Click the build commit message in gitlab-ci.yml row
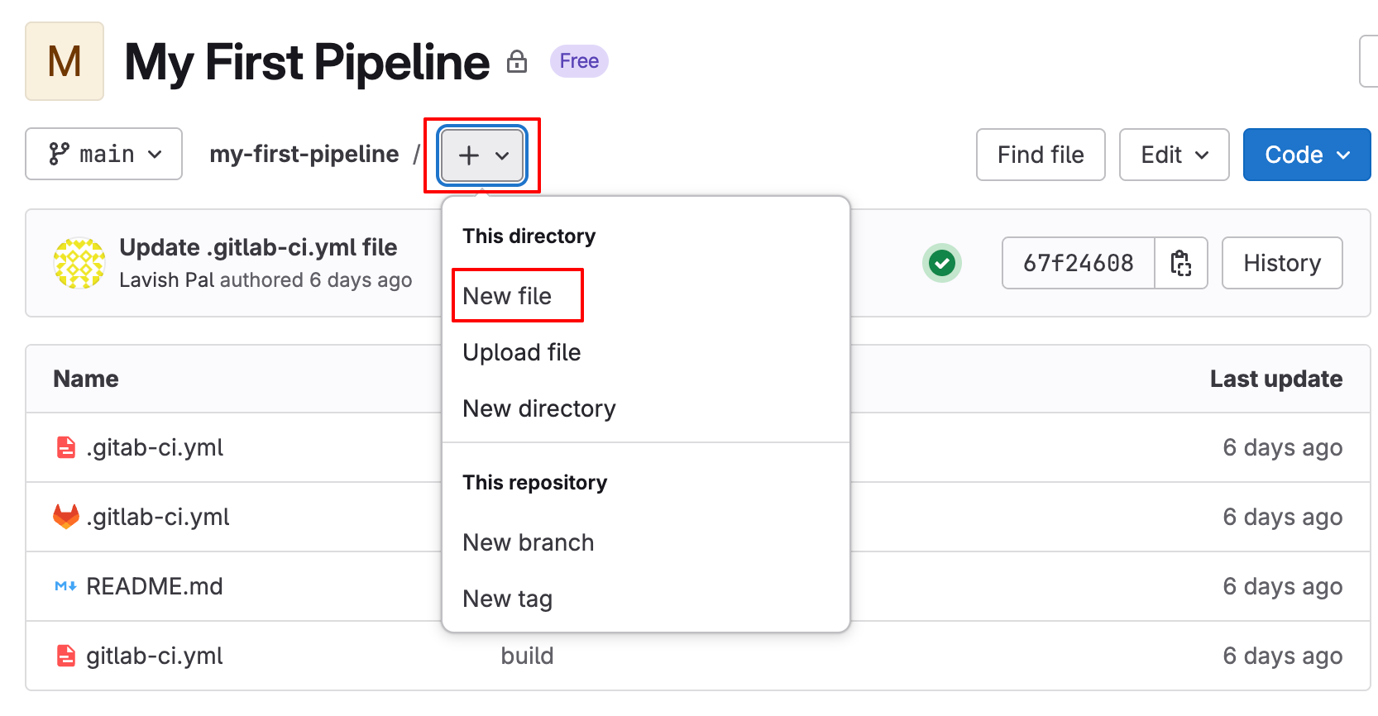Image resolution: width=1378 pixels, height=716 pixels. pos(528,656)
